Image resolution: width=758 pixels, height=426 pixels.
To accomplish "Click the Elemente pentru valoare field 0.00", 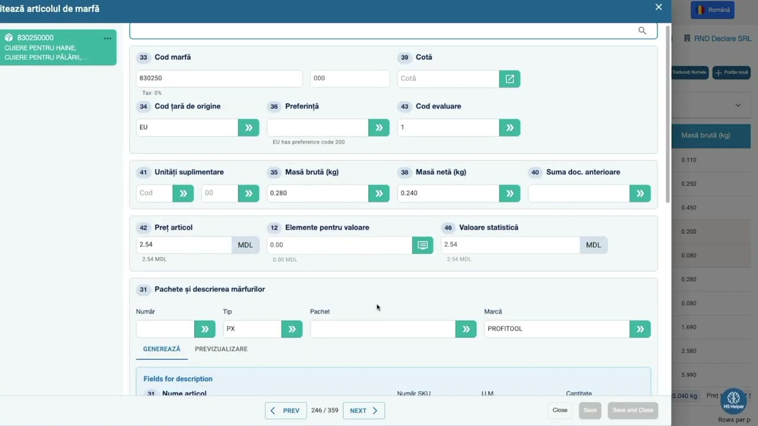I will [339, 245].
